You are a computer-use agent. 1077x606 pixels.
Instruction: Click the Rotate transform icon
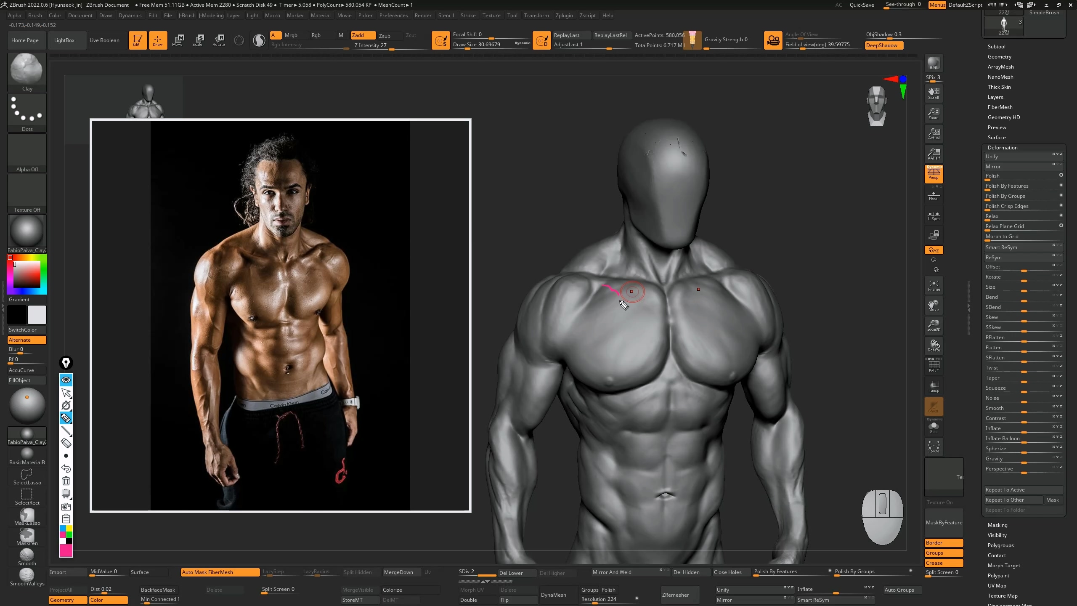(x=218, y=40)
